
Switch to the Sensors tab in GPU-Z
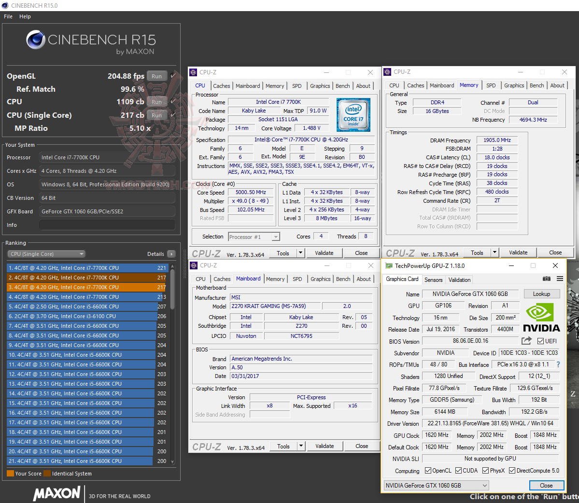point(433,279)
